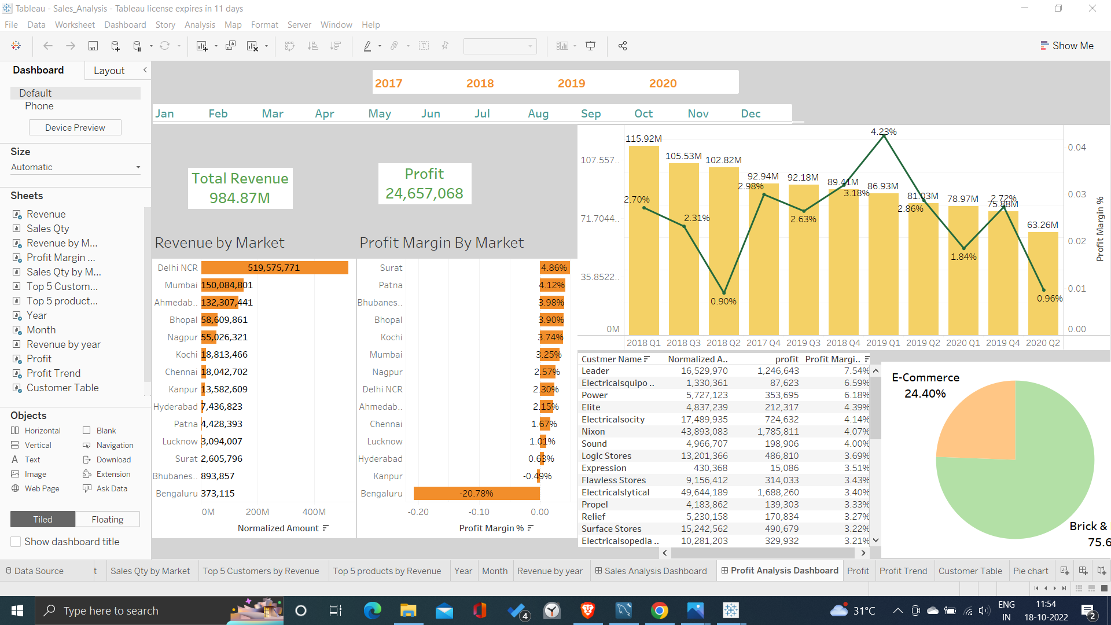The width and height of the screenshot is (1111, 625).
Task: Save the workbook
Action: tap(93, 46)
